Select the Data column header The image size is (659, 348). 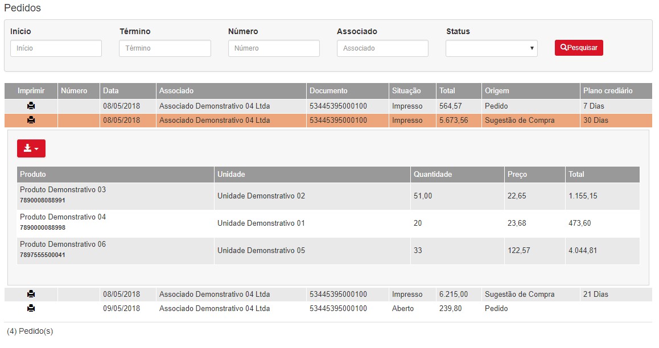click(x=128, y=90)
